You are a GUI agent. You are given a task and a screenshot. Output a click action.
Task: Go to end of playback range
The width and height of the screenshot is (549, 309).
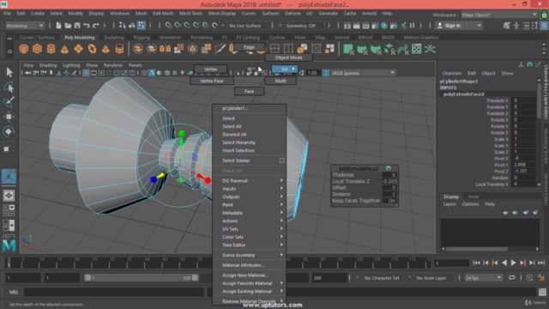pyautogui.click(x=541, y=263)
